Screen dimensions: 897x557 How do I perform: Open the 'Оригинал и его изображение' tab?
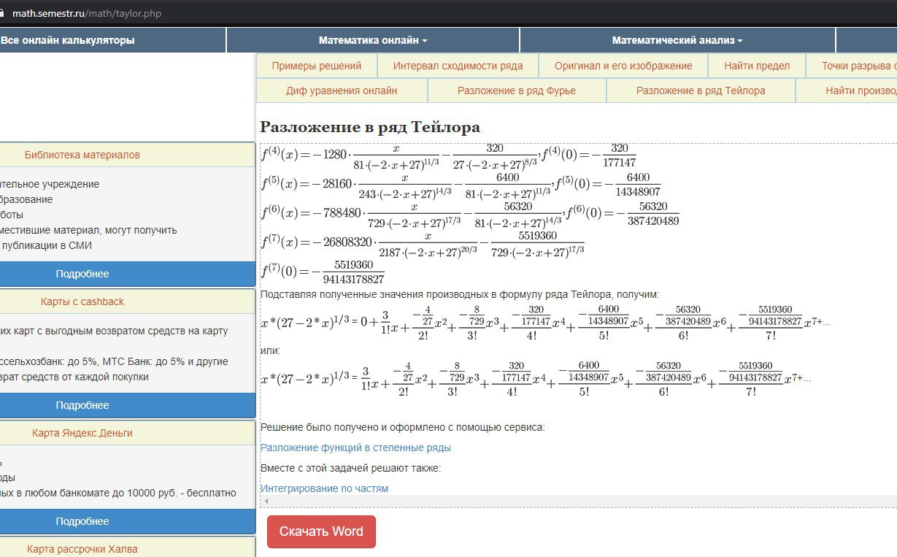pos(623,66)
